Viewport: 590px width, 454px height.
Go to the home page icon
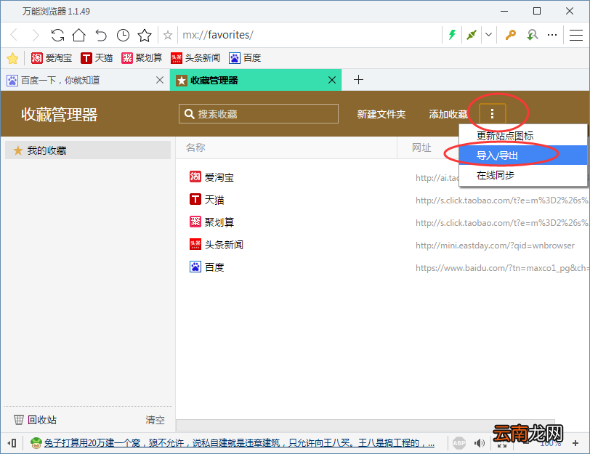click(x=79, y=35)
